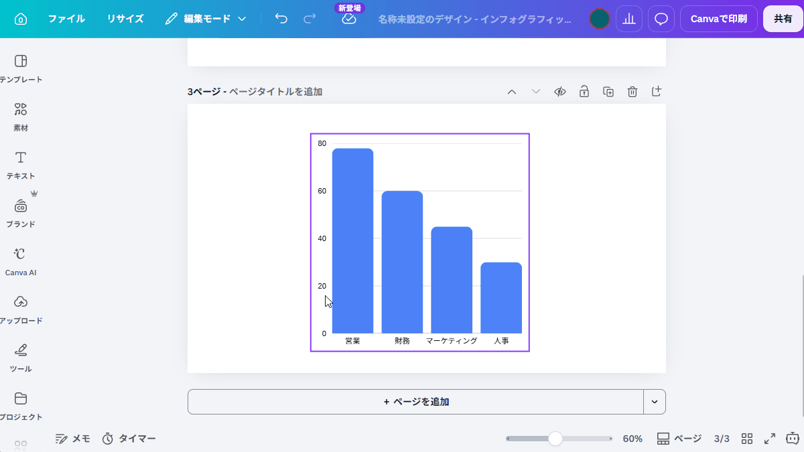Screen dimensions: 804x452
Task: Expand add-page options chevron
Action: pyautogui.click(x=655, y=402)
